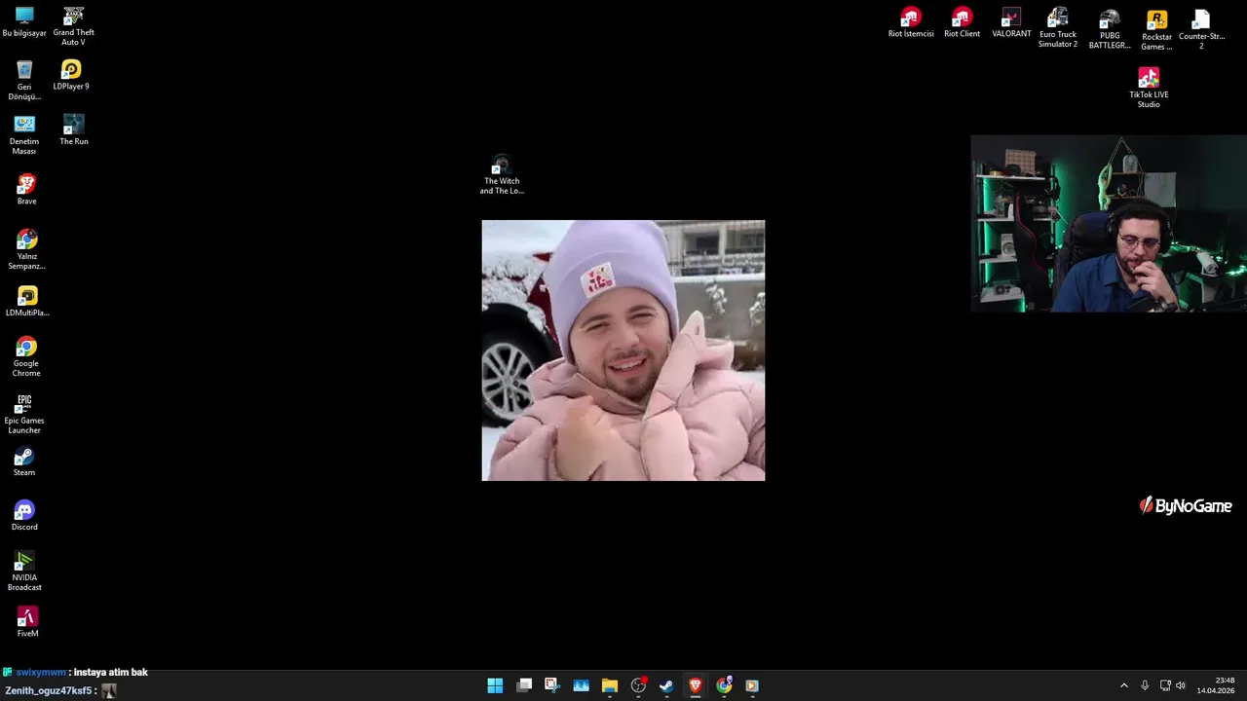Open TikTok LIVE Studio shortcut
1247x701 pixels.
(1149, 88)
